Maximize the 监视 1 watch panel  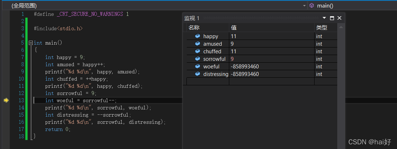(x=332, y=18)
